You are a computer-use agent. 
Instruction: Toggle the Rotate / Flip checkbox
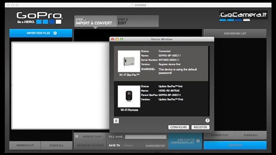pos(77,136)
